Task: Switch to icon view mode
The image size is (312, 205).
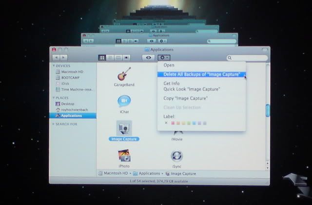Action: [102, 58]
